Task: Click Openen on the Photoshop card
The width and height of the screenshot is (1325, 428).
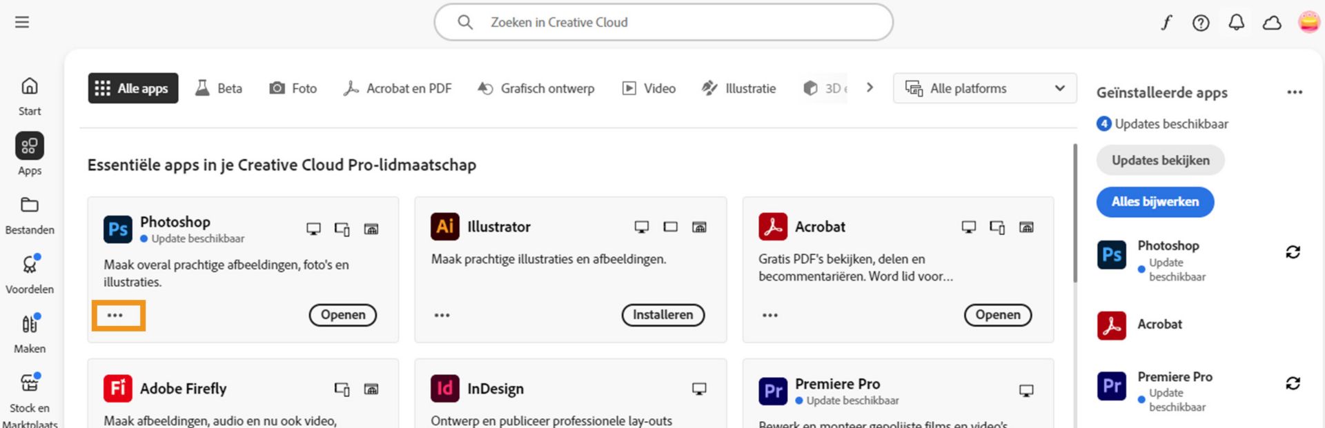Action: pos(343,315)
